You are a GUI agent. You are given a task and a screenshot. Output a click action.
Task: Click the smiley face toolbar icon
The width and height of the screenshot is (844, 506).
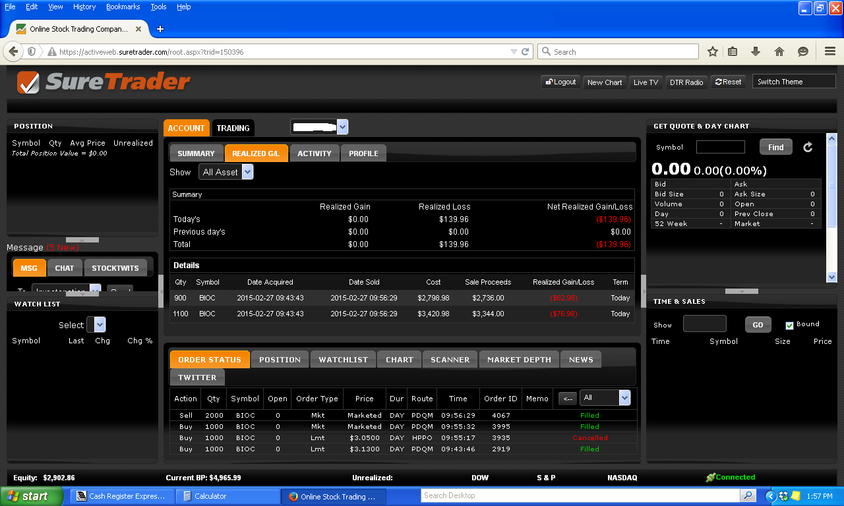803,51
